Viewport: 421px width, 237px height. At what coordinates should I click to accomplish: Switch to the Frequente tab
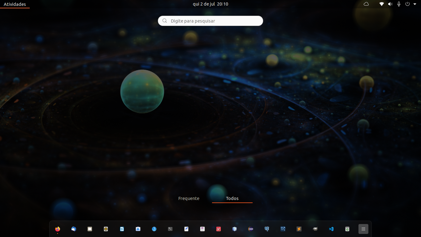point(189,198)
